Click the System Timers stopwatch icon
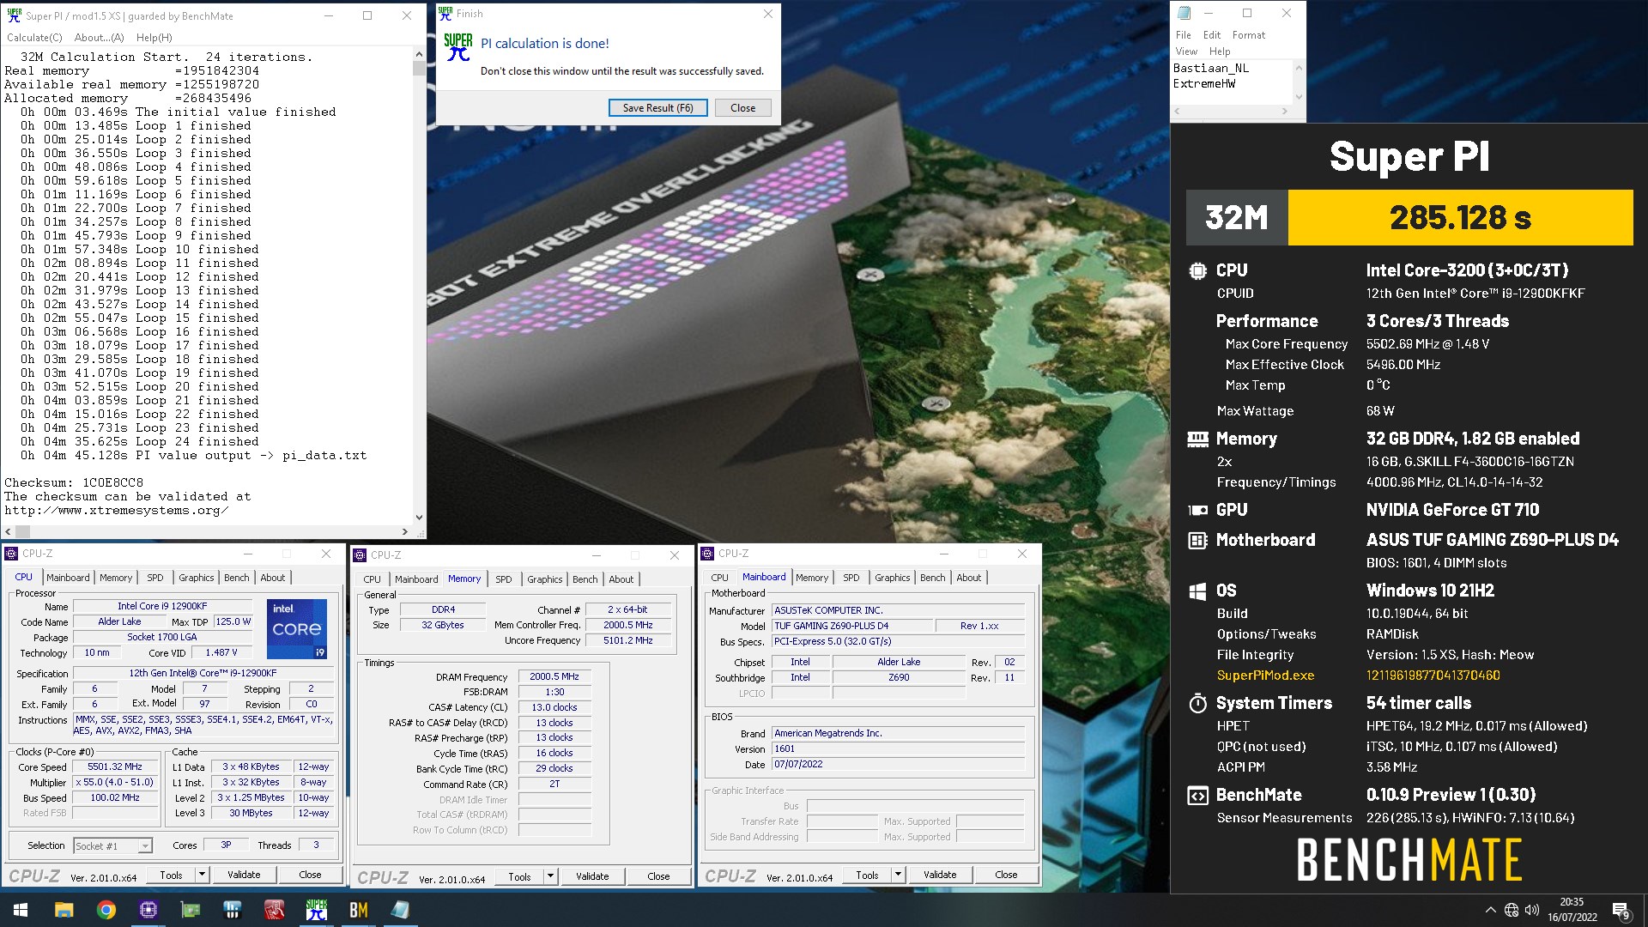 tap(1197, 704)
